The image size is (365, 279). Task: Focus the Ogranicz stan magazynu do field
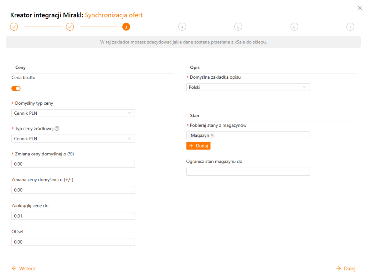[248, 172]
